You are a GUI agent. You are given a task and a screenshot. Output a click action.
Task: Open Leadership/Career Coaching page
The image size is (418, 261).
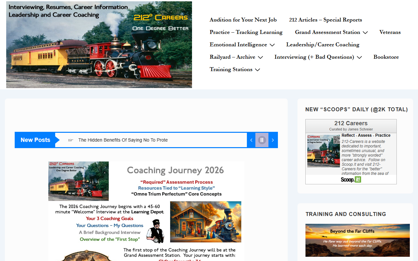[323, 45]
